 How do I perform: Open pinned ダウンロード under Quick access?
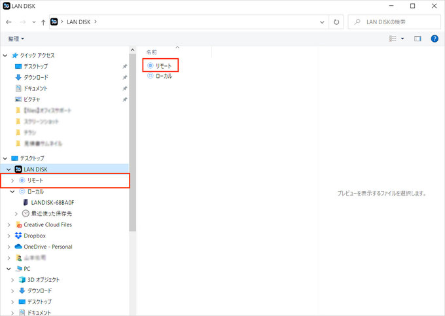coord(36,77)
